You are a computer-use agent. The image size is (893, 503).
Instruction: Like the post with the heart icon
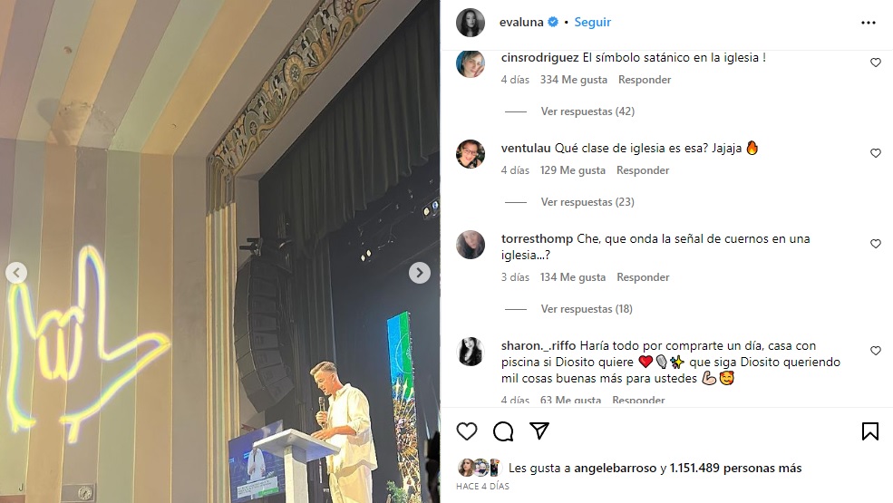466,431
